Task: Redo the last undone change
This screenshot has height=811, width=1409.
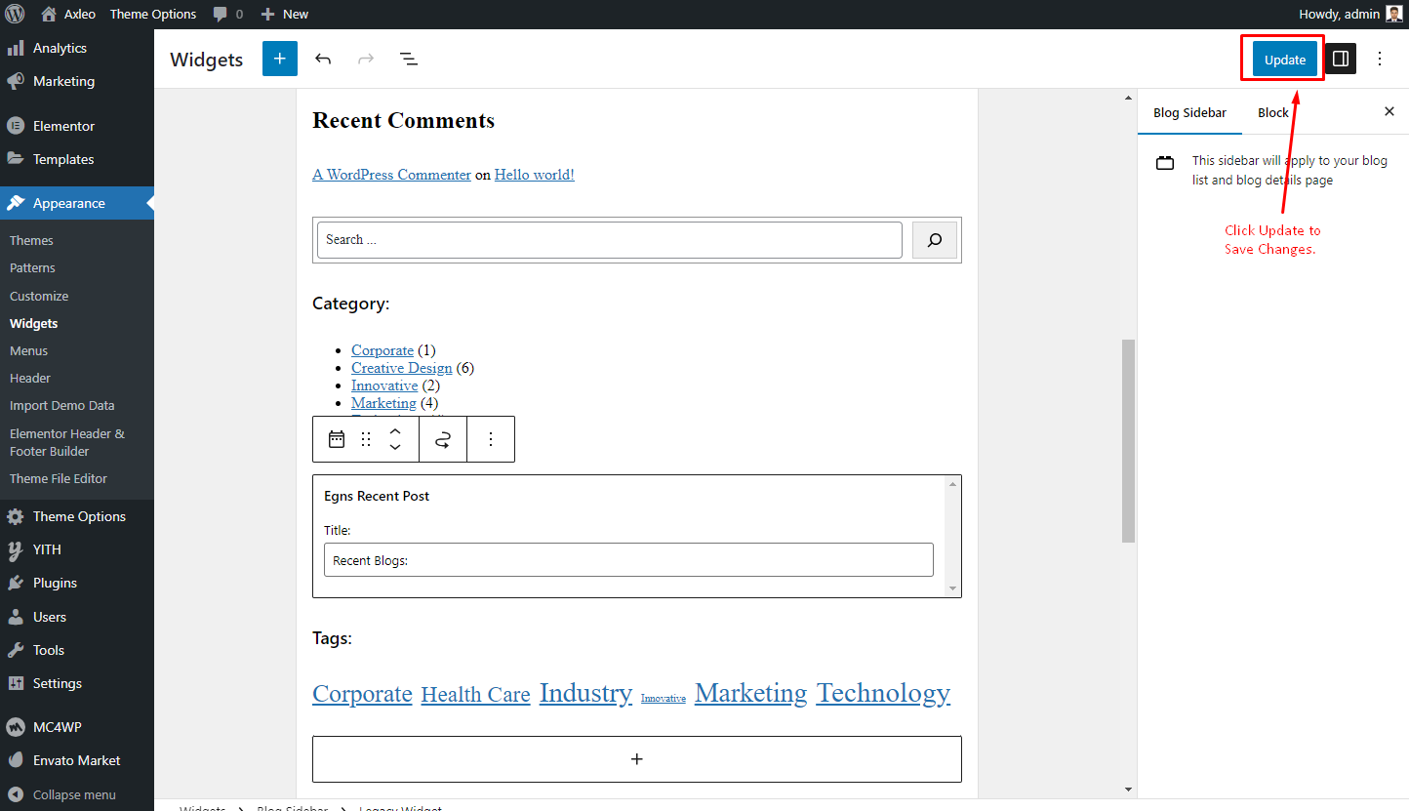Action: tap(366, 59)
